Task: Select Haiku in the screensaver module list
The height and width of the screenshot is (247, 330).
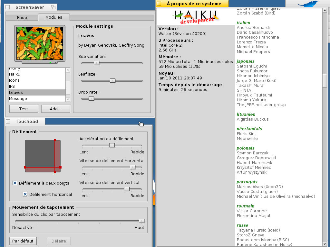Action: pos(15,74)
